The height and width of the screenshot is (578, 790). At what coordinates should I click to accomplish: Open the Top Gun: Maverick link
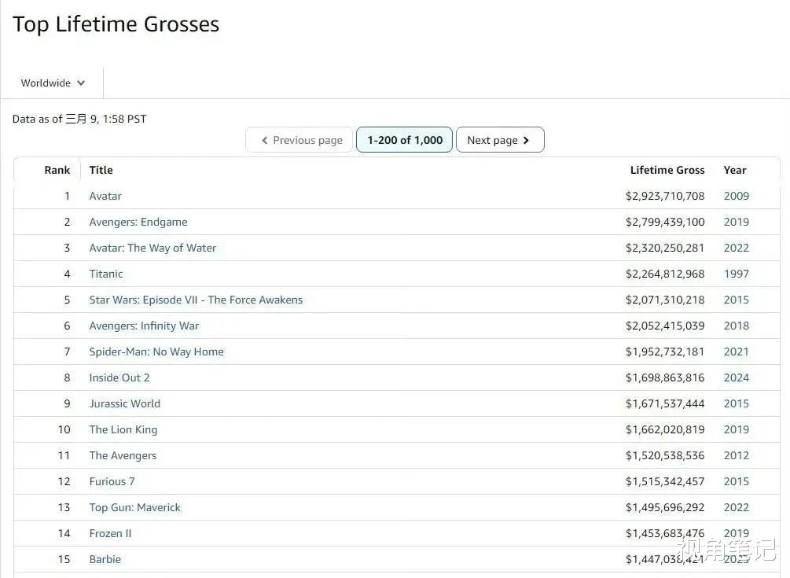pos(134,507)
